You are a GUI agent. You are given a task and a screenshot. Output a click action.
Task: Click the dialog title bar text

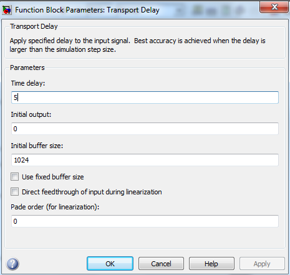click(x=87, y=10)
